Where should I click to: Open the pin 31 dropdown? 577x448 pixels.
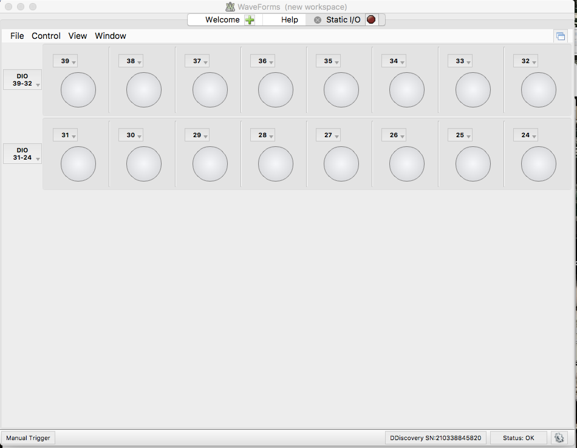[x=65, y=135]
